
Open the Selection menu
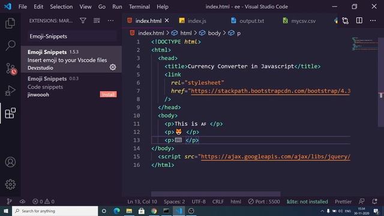[x=61, y=7]
